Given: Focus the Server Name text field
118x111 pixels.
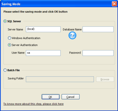Looking at the screenshot, I should pos(43,29).
